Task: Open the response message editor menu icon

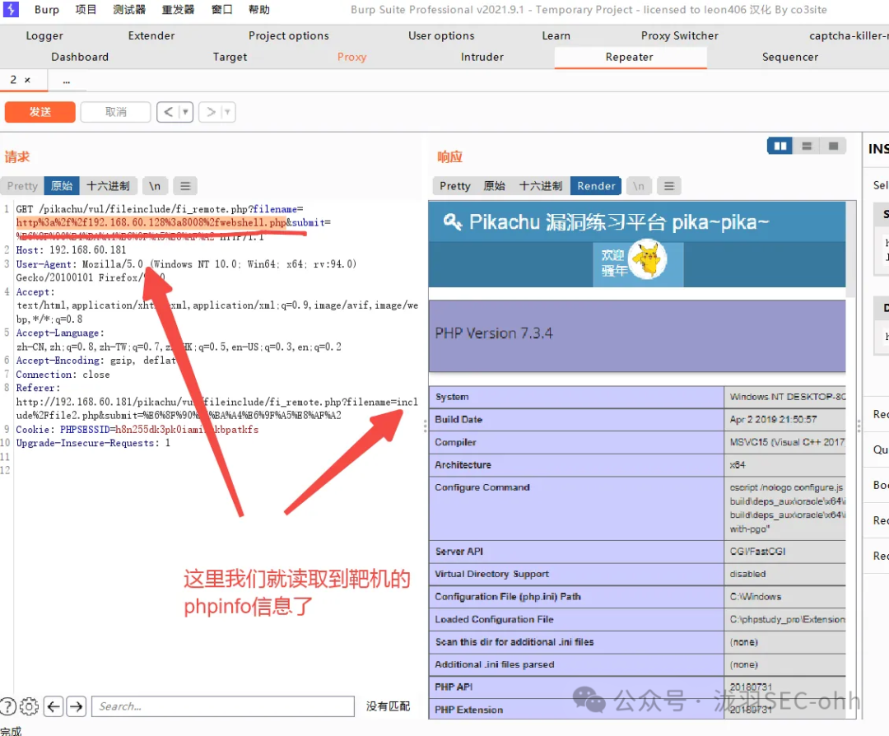Action: tap(669, 186)
